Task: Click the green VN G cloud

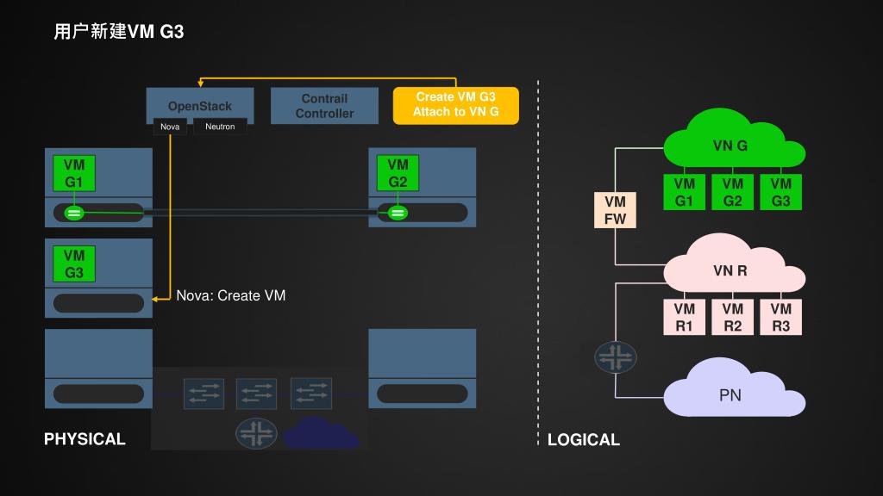Action: (x=734, y=139)
